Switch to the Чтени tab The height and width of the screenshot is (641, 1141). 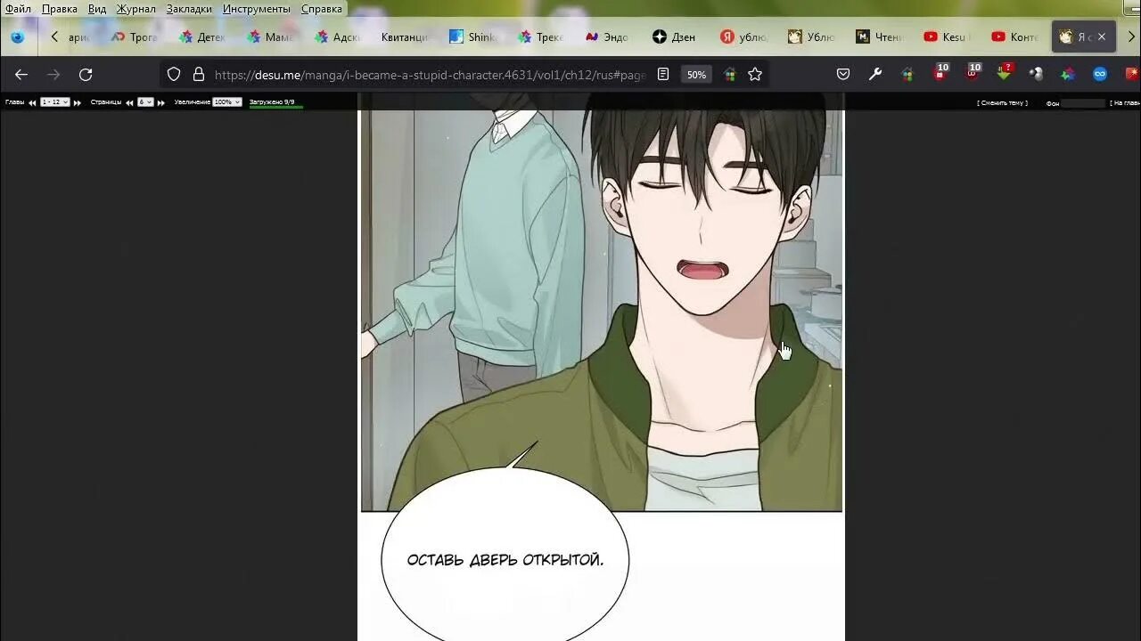tap(879, 37)
